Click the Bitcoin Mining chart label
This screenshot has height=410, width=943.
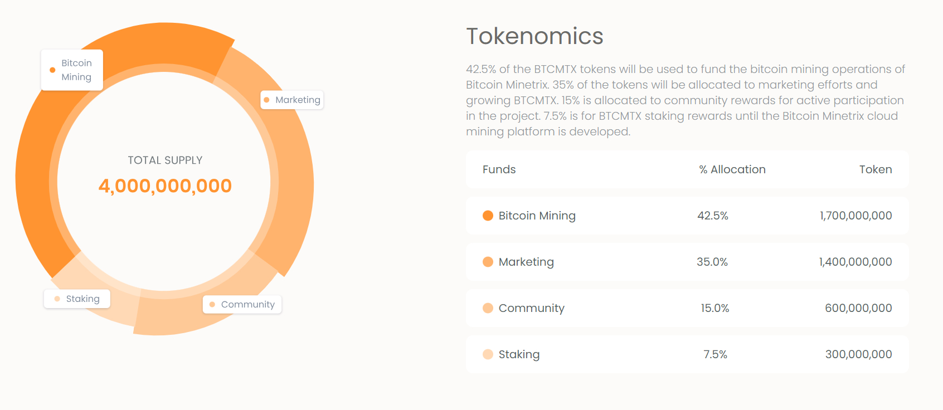tap(72, 70)
